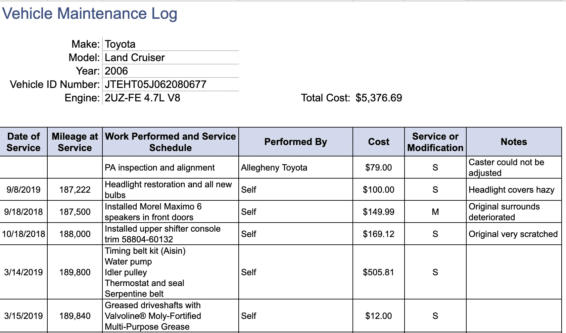
Task: Click the M modification cell for speakers
Action: pos(435,212)
